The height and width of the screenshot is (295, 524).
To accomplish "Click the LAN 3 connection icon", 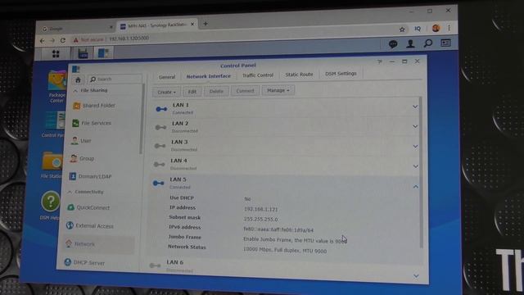I will point(160,146).
